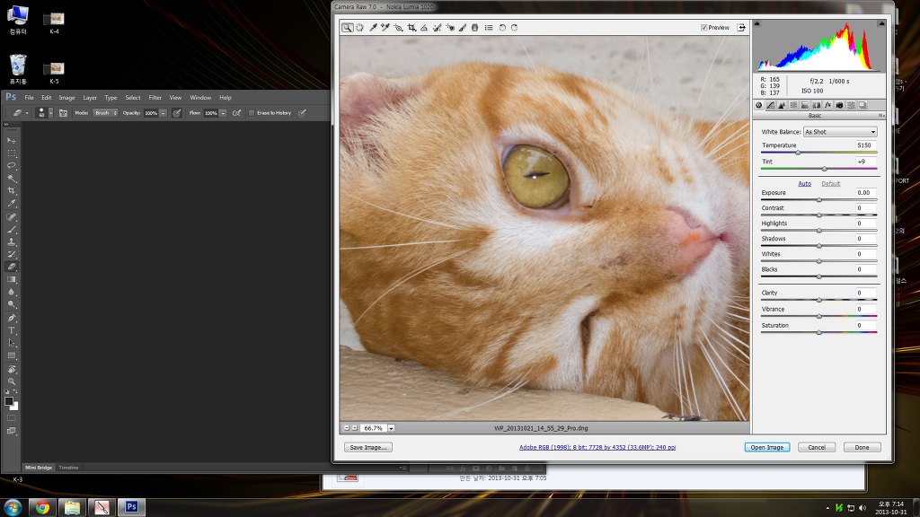Toggle full screen mode in Camera Raw
920x517 pixels.
point(741,28)
